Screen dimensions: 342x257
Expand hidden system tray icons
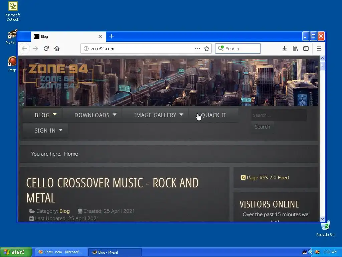click(311, 252)
